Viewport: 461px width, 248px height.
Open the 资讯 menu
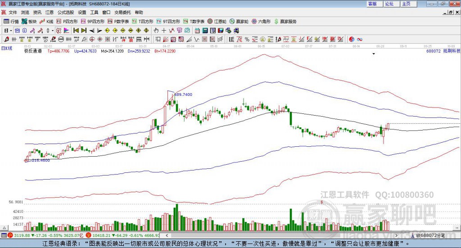point(37,12)
